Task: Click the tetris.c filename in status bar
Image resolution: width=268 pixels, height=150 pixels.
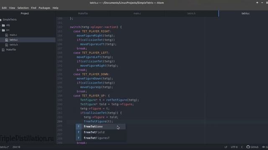Action: [x=4, y=147]
